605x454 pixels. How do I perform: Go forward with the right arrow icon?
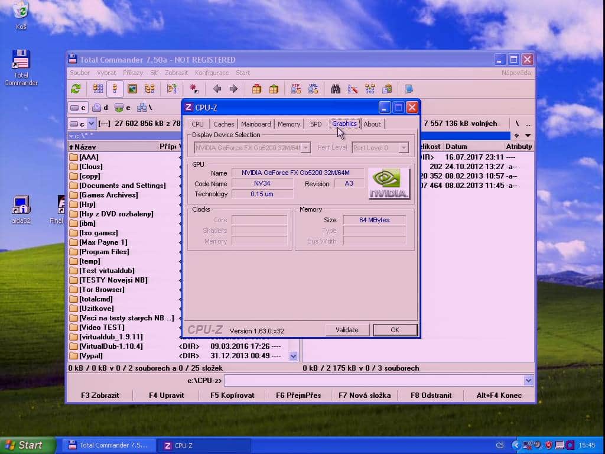tap(233, 89)
